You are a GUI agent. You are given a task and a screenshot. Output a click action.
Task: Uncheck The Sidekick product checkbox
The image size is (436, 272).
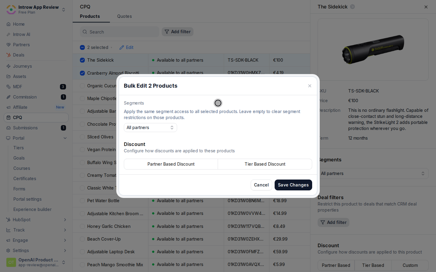[x=82, y=60]
